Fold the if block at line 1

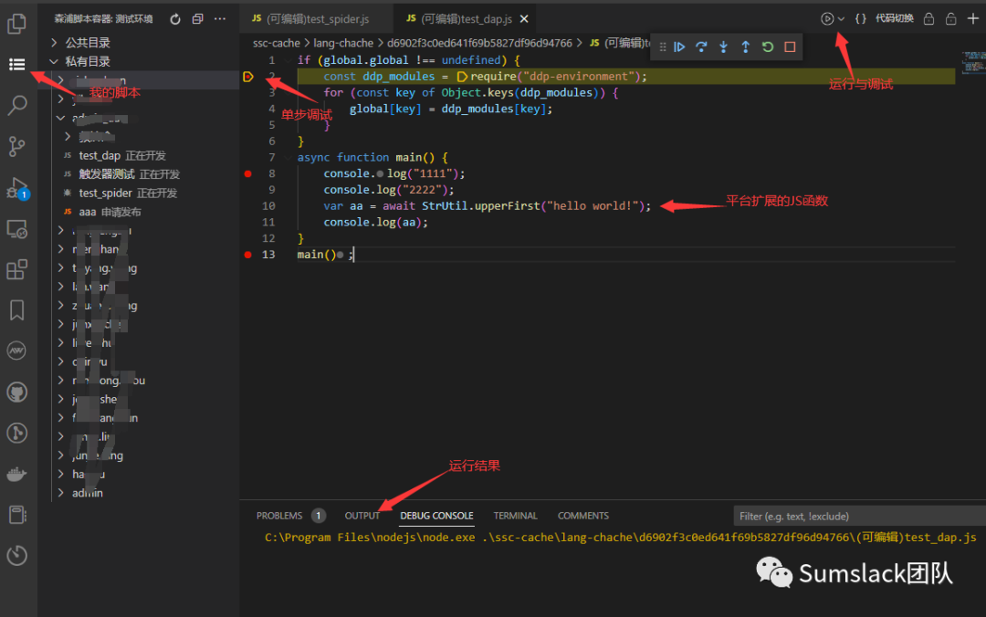287,60
